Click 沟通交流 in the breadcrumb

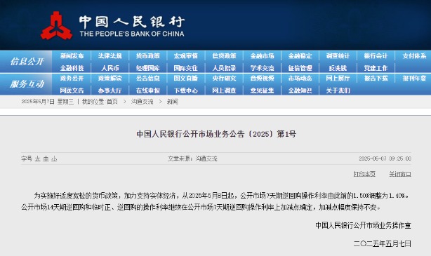(142, 102)
